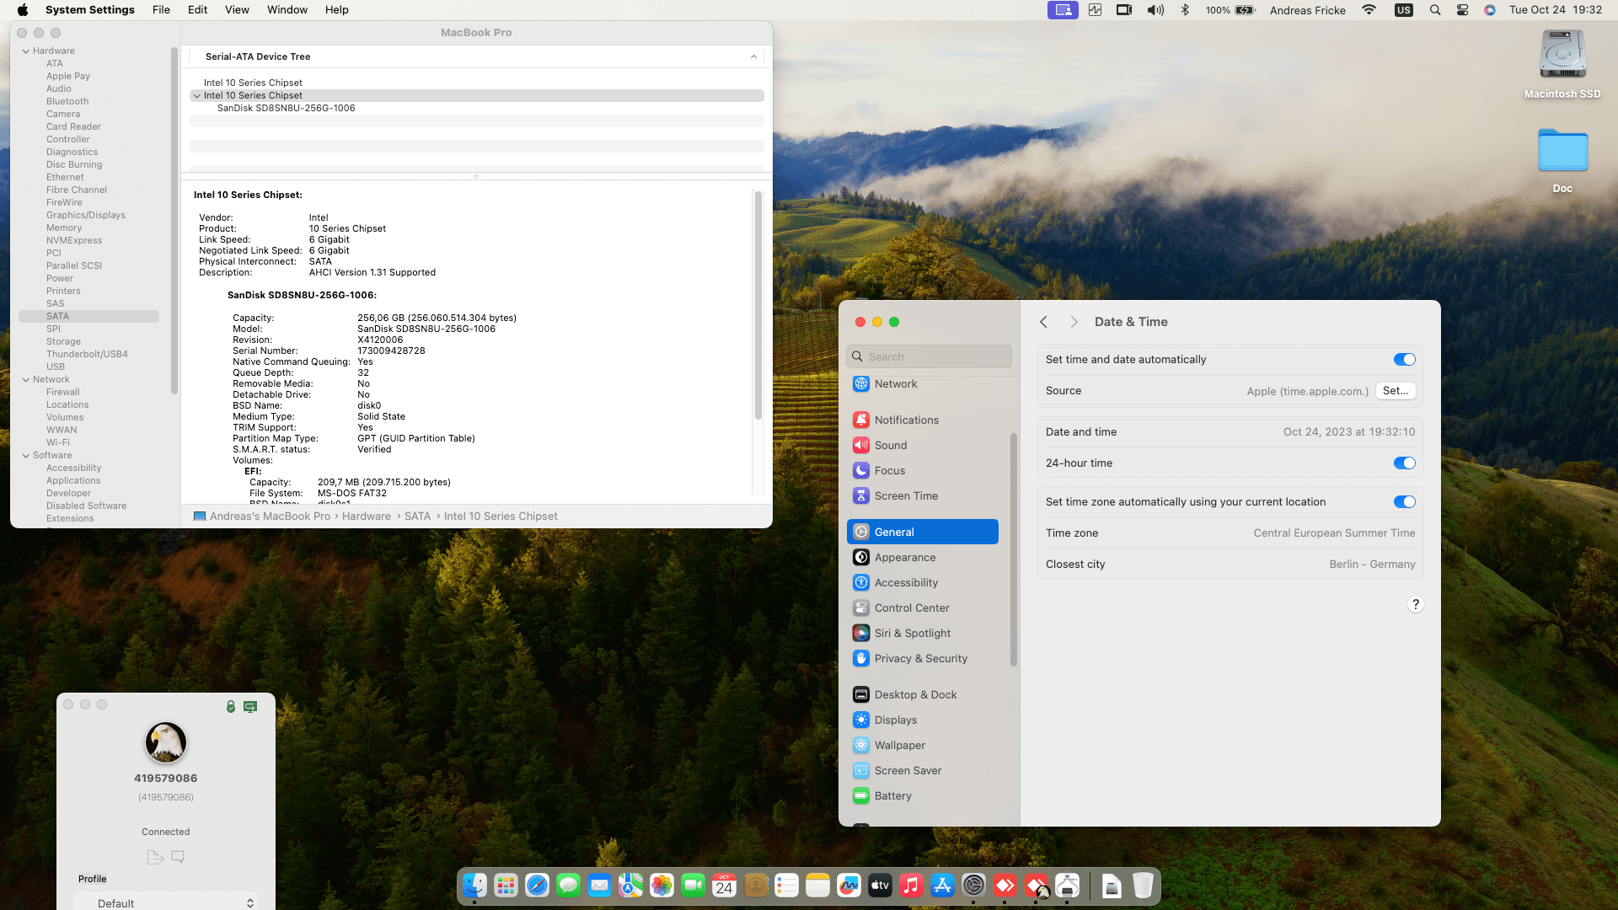
Task: Select the Siri & Spotlight icon
Action: point(860,633)
